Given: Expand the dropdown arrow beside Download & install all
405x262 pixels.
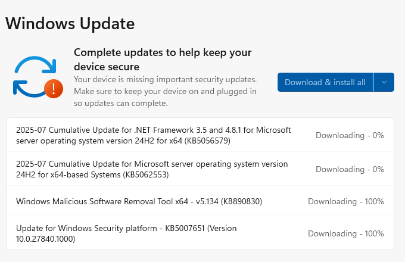Looking at the screenshot, I should [x=384, y=82].
